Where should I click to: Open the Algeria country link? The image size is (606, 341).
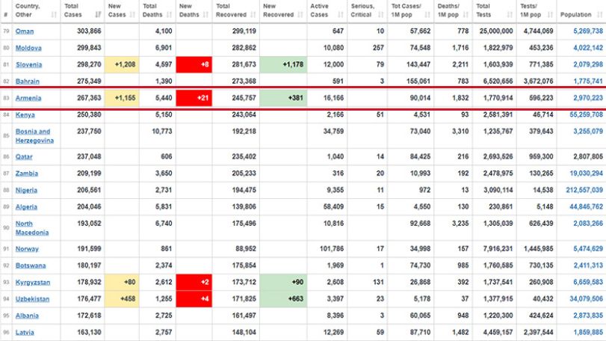26,207
